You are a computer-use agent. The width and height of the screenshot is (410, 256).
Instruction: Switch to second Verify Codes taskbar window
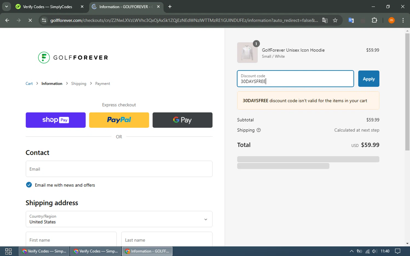[96, 251]
